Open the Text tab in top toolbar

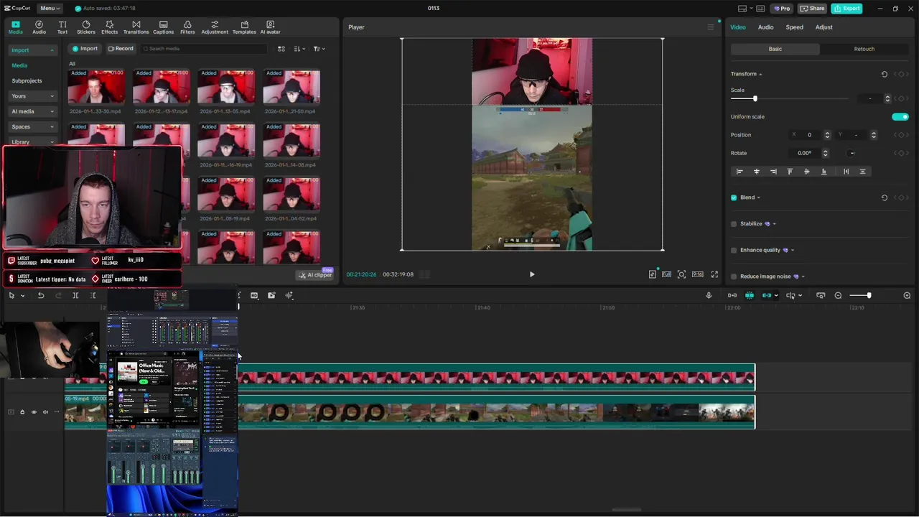pyautogui.click(x=62, y=27)
